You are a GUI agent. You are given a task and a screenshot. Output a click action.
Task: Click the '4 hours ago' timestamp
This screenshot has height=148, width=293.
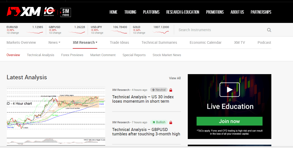point(140,90)
